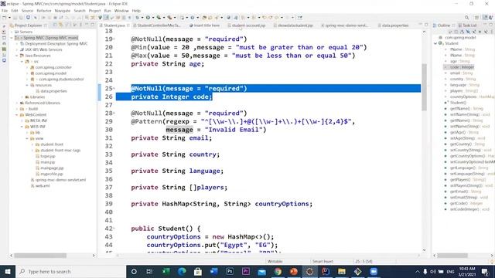Switch to Student.java editor tab
This screenshot has width=495, height=278.
[114, 25]
